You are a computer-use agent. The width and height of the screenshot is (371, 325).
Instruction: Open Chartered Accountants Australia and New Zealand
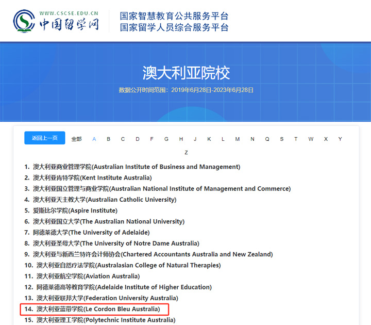pos(148,254)
